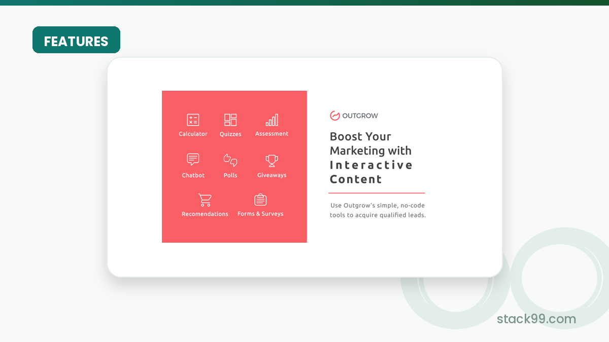Click the OUTGROW brand name text
Image resolution: width=609 pixels, height=342 pixels.
pos(360,116)
